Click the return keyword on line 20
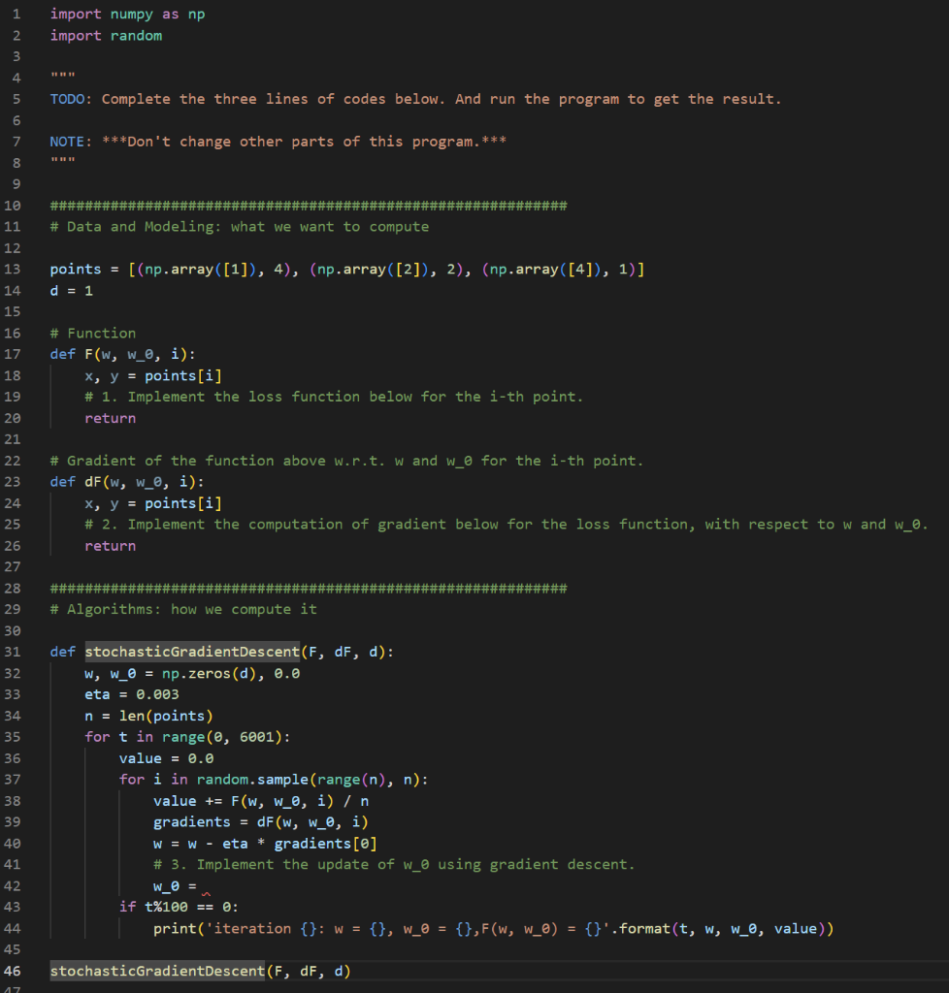The image size is (949, 993). 110,417
